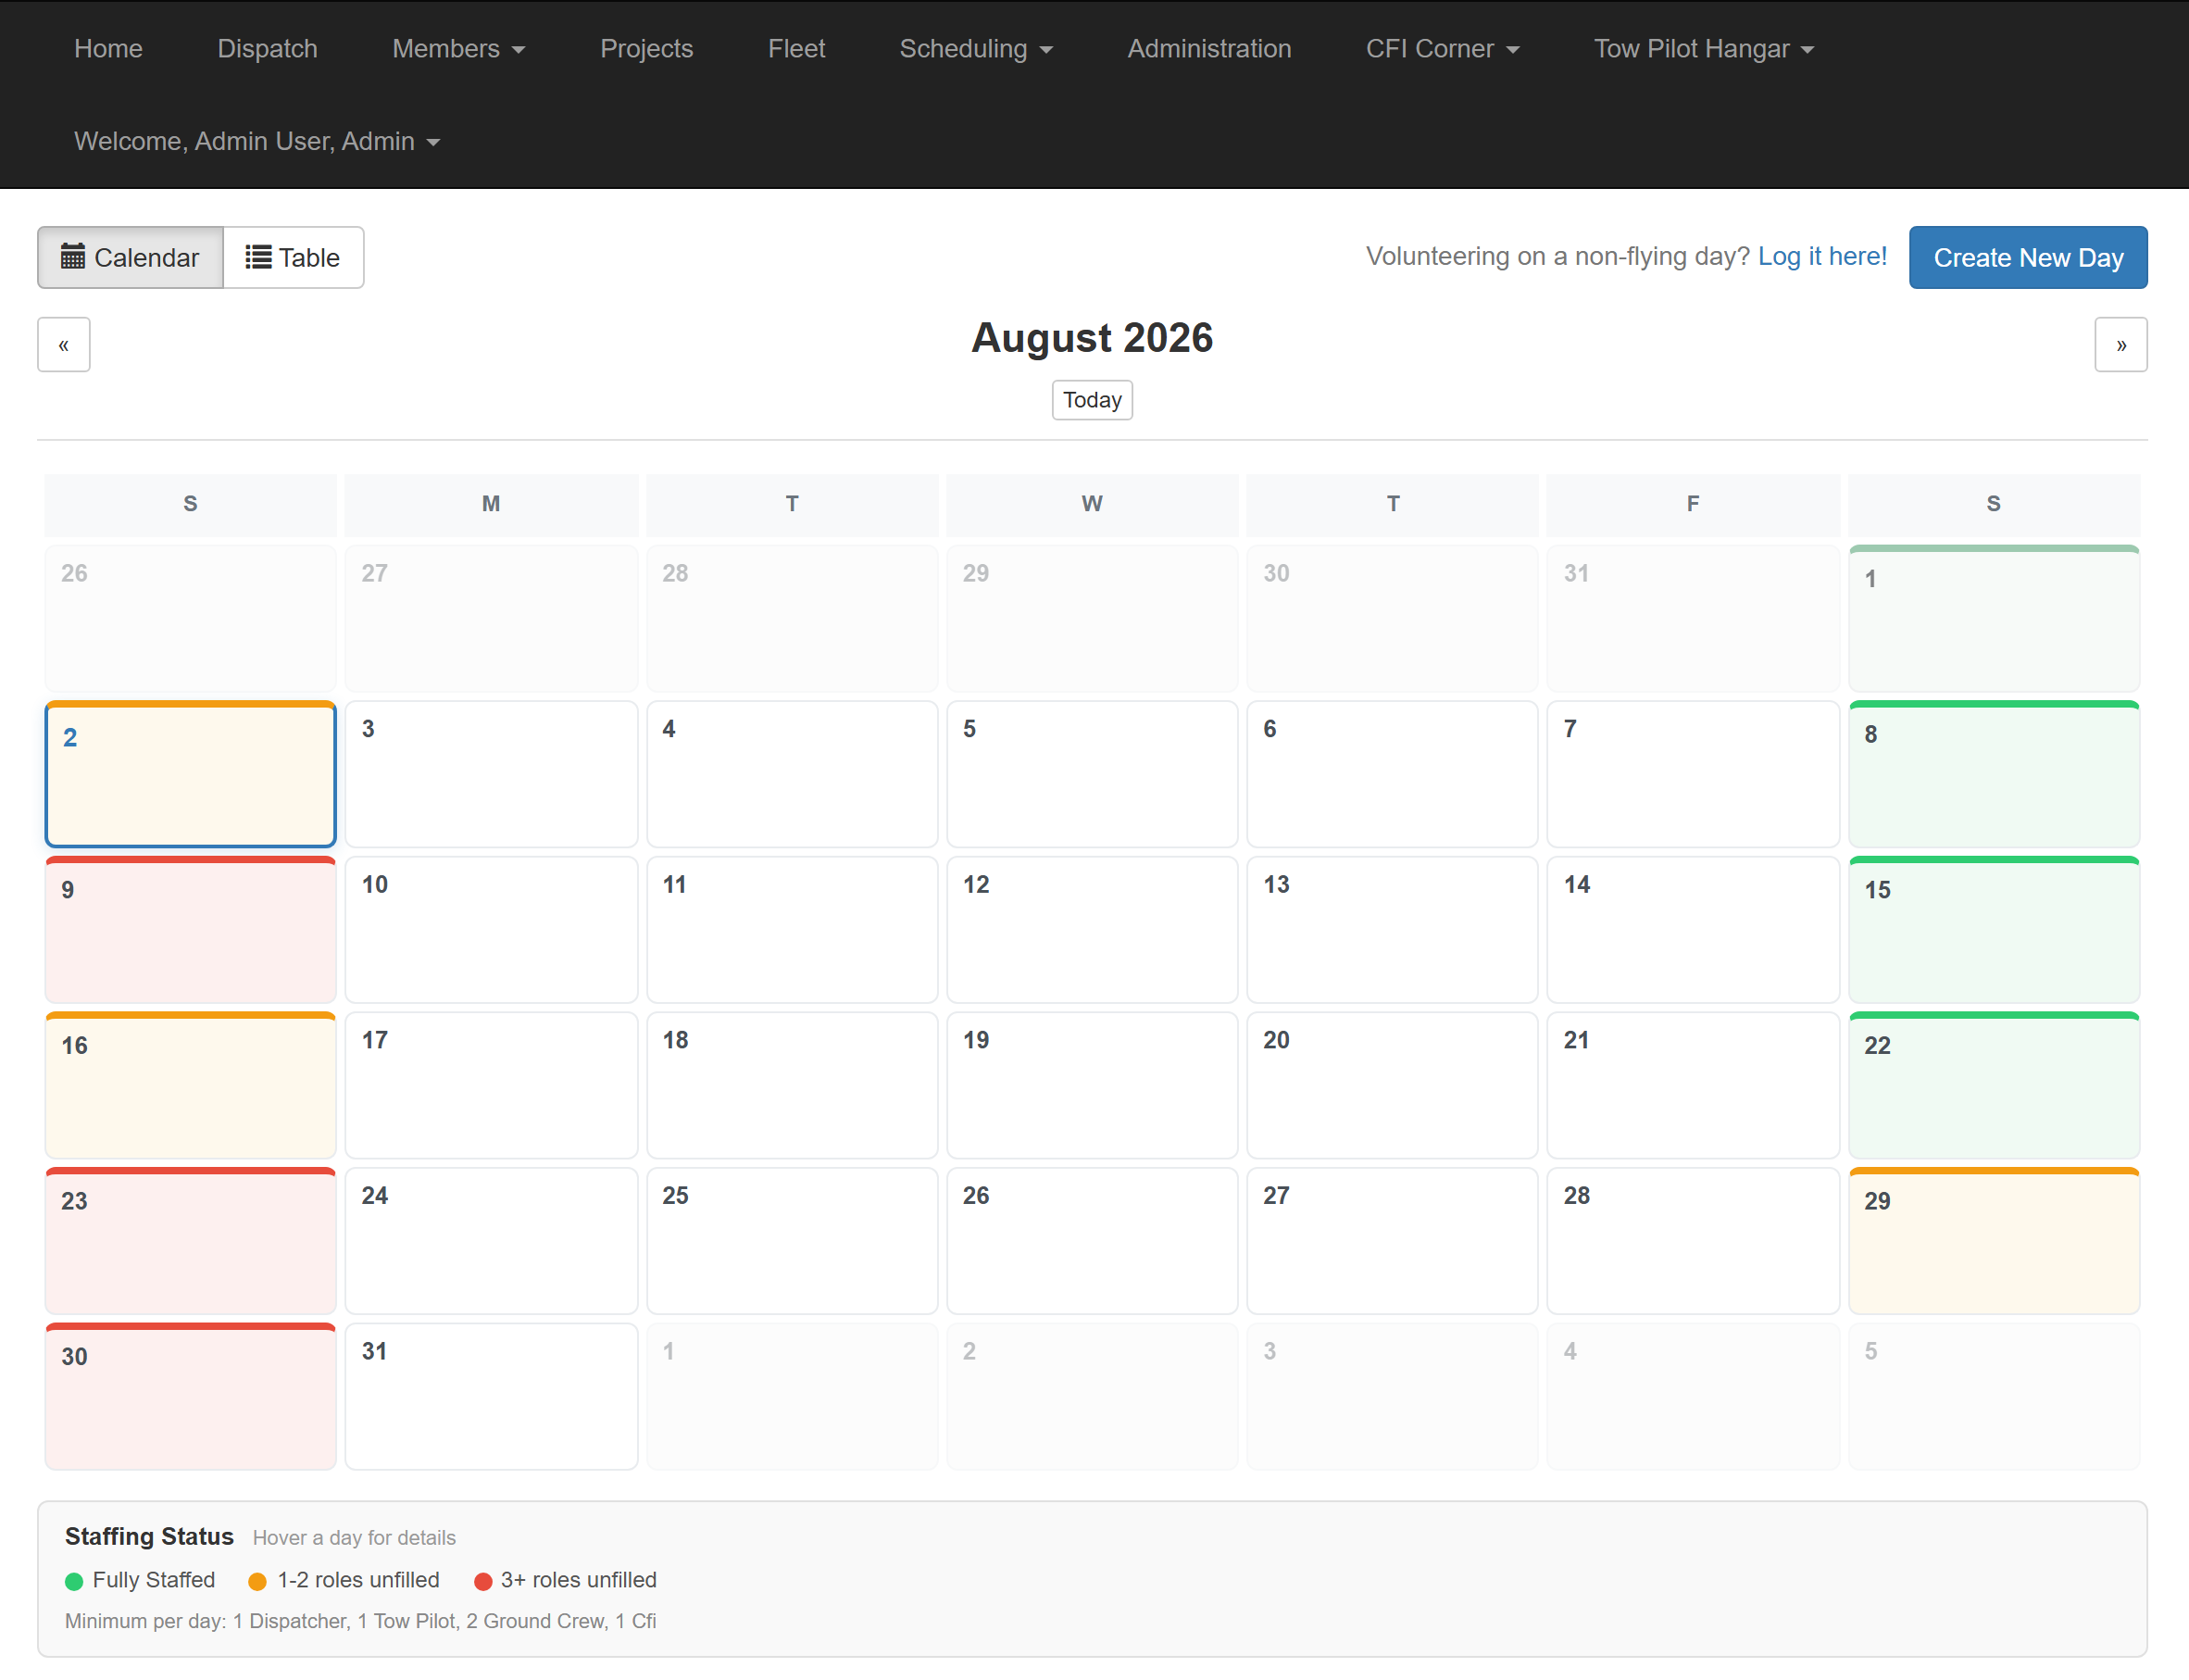Open the Projects page
This screenshot has width=2189, height=1680.
(x=645, y=48)
